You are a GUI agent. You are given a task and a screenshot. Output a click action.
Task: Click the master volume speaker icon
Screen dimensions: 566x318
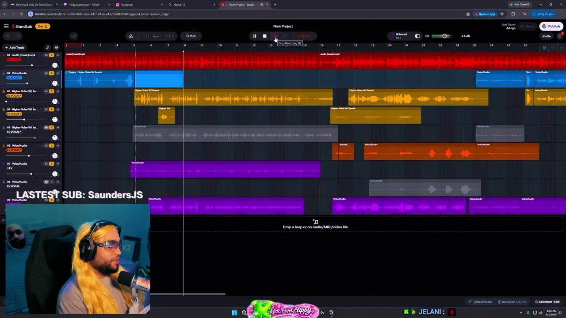(427, 36)
